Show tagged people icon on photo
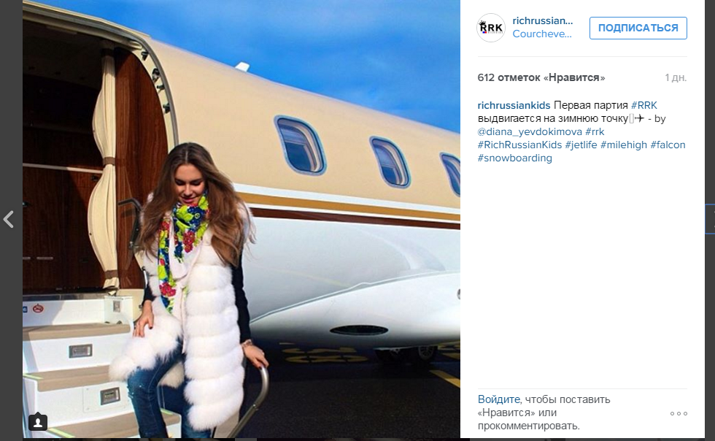The width and height of the screenshot is (715, 441). point(38,422)
